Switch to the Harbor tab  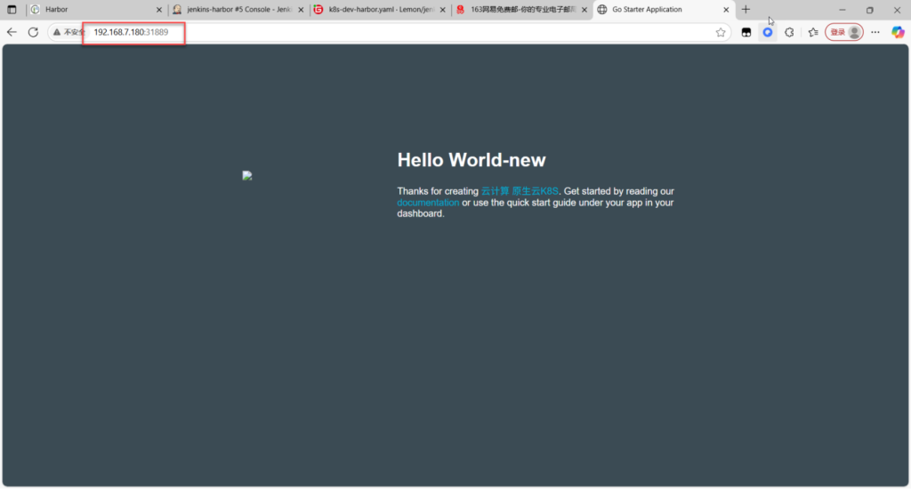(89, 10)
